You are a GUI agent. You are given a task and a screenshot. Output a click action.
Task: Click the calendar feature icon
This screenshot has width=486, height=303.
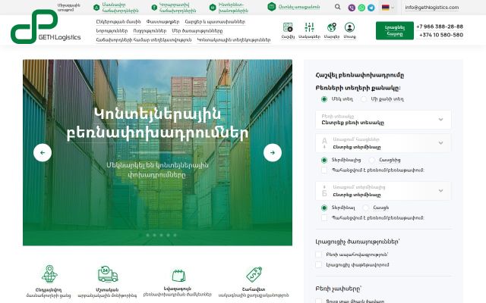point(178,276)
